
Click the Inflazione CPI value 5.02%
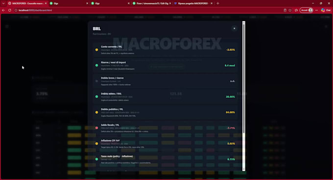pos(231,144)
